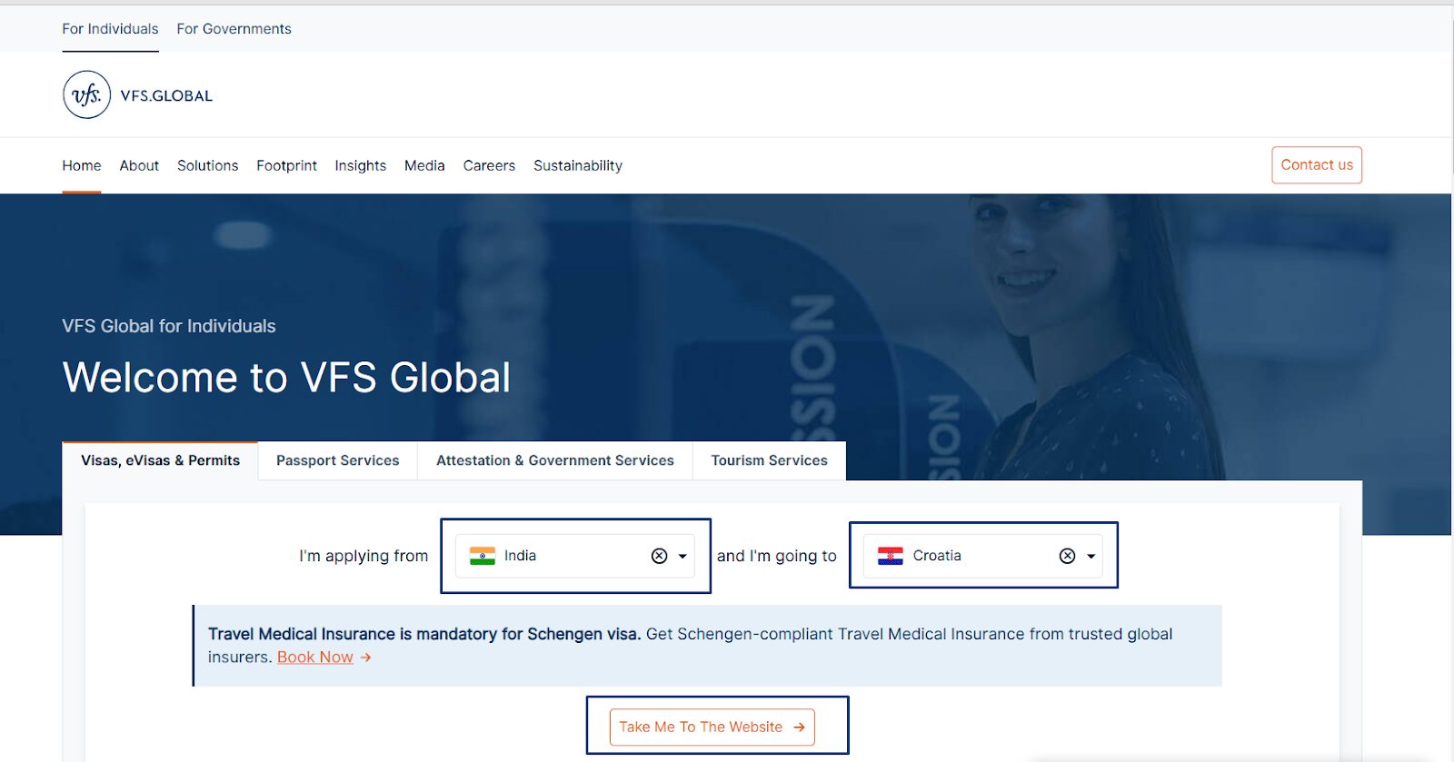Open Attestation & Government Services tab
This screenshot has width=1454, height=762.
555,460
